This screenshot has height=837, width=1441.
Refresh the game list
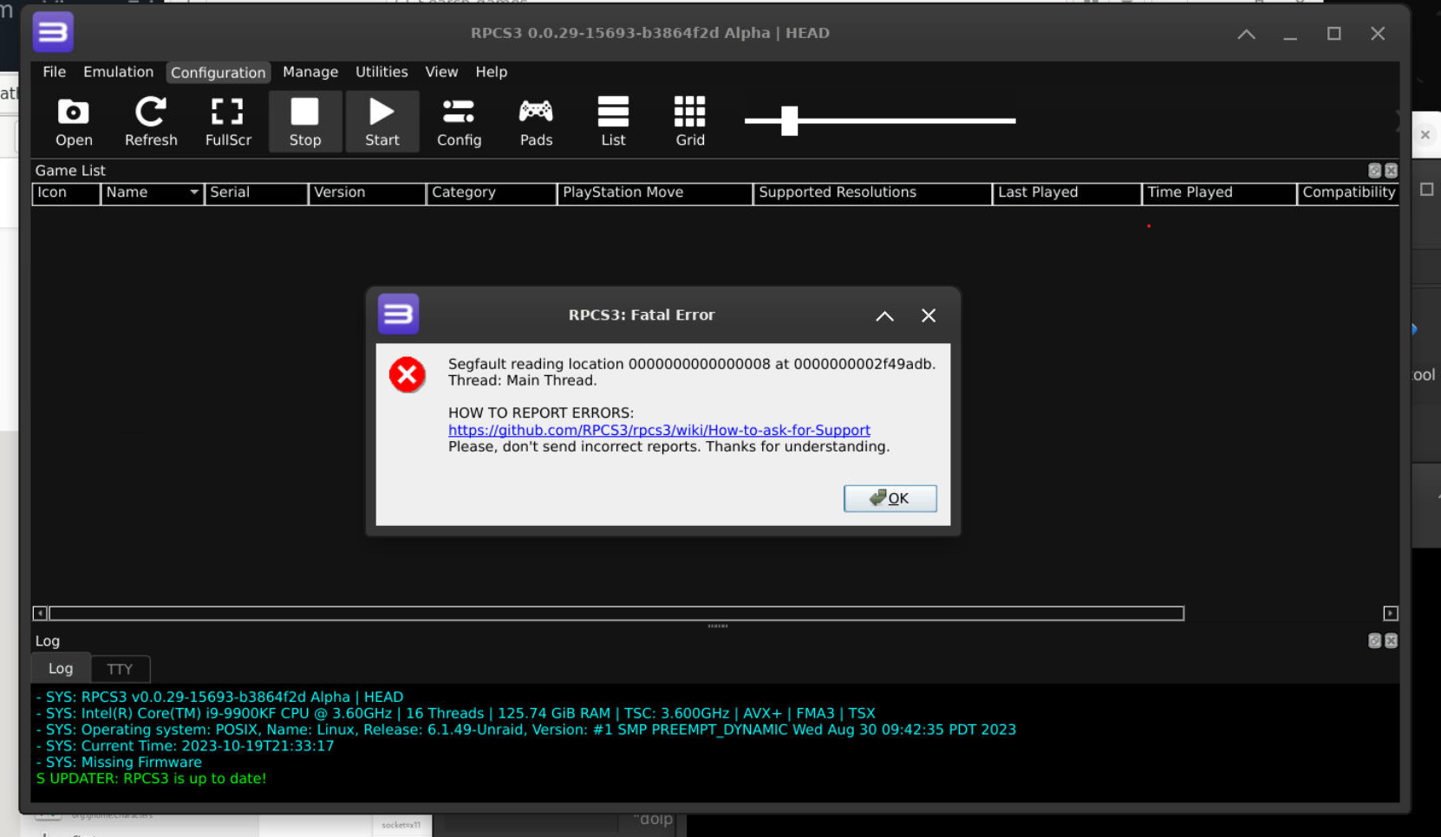(x=150, y=121)
